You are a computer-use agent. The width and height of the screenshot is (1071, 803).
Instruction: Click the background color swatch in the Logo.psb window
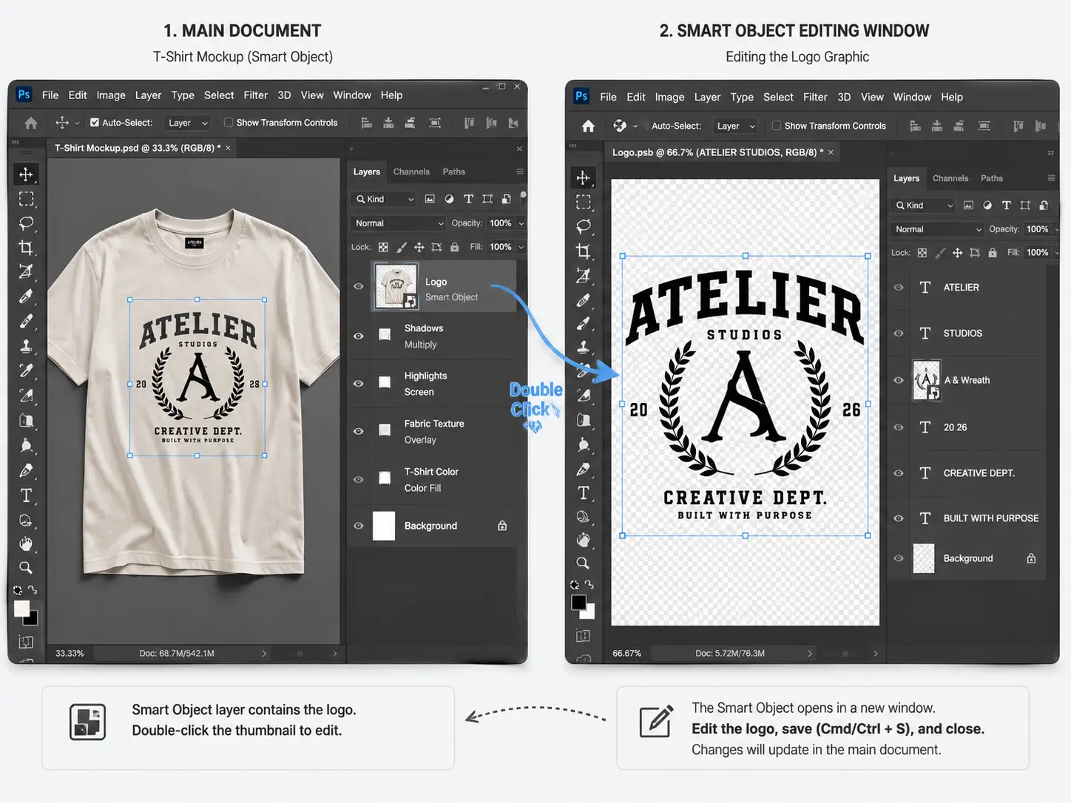(589, 614)
